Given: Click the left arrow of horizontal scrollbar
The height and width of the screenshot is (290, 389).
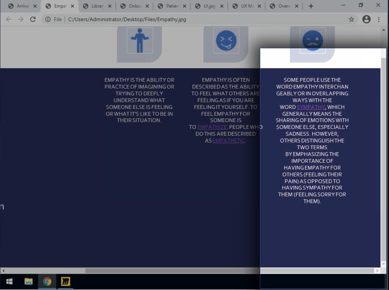Looking at the screenshot, I should [x=3, y=271].
